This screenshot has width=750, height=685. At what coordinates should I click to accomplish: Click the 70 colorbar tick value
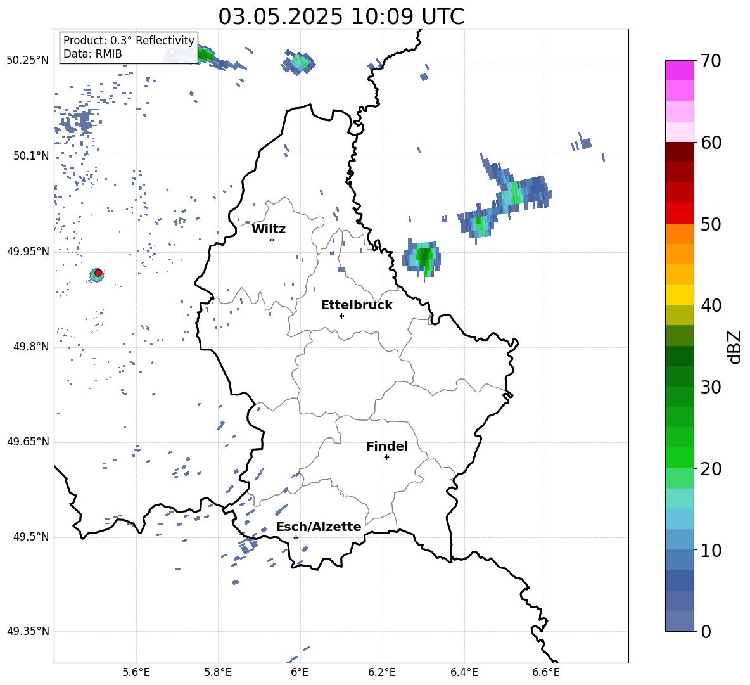click(x=711, y=61)
